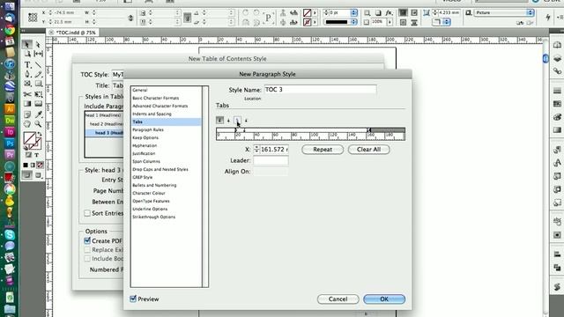The image size is (564, 317).
Task: Toggle the Replace Existing checkbox
Action: click(x=87, y=249)
